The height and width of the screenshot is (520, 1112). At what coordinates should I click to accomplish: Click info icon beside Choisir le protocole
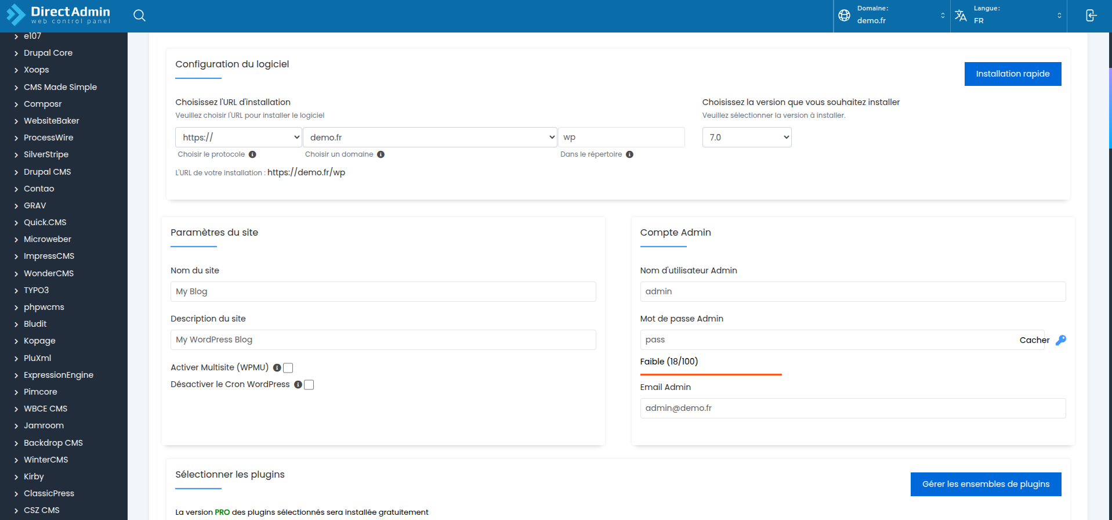252,154
